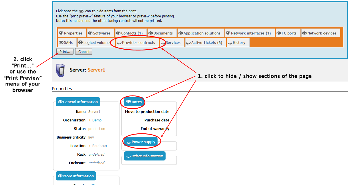
Task: Click the eye icon on Contacts (1)
Action: pyautogui.click(x=118, y=33)
